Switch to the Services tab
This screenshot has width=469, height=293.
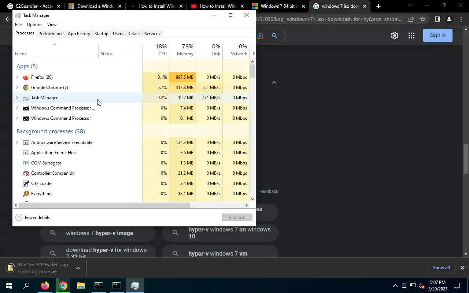point(152,34)
